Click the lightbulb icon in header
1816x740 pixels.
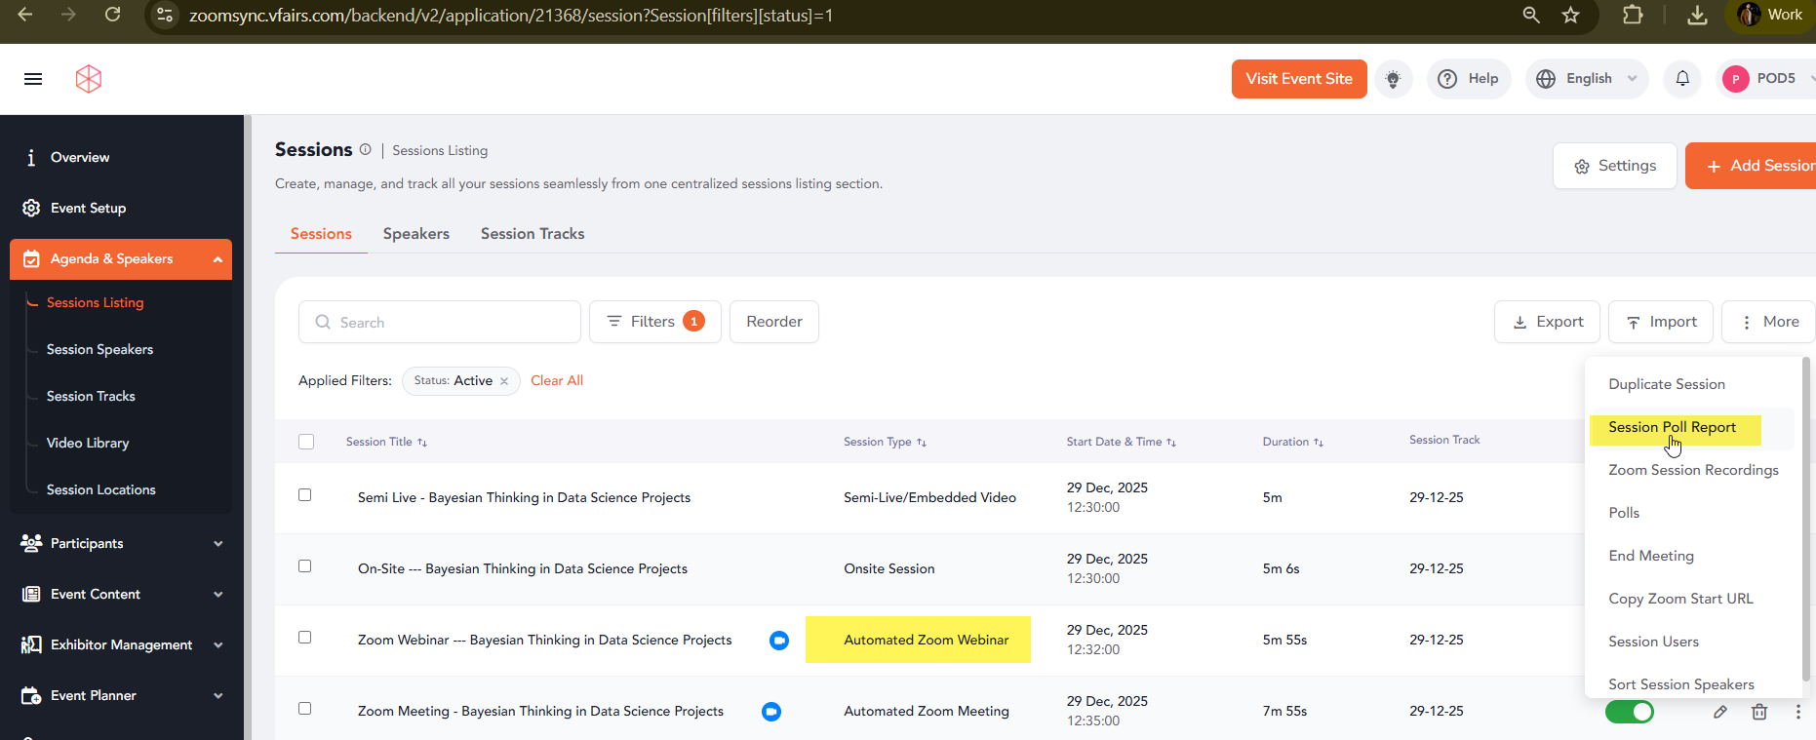pyautogui.click(x=1393, y=79)
